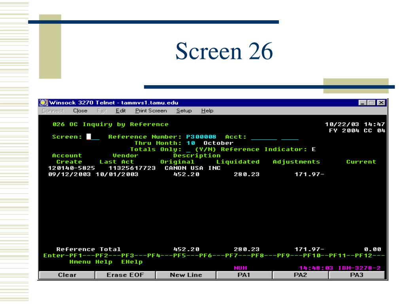Click the date stamp 10/22/03 14:47
This screenshot has height=304, width=405.
tap(355, 124)
